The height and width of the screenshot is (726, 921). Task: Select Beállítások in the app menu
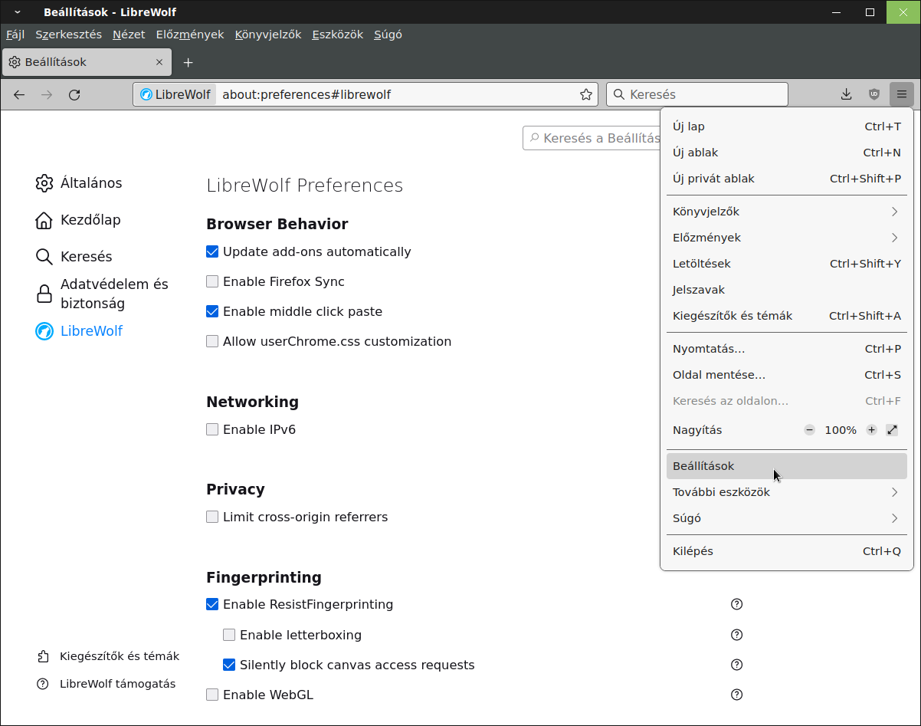click(x=787, y=466)
